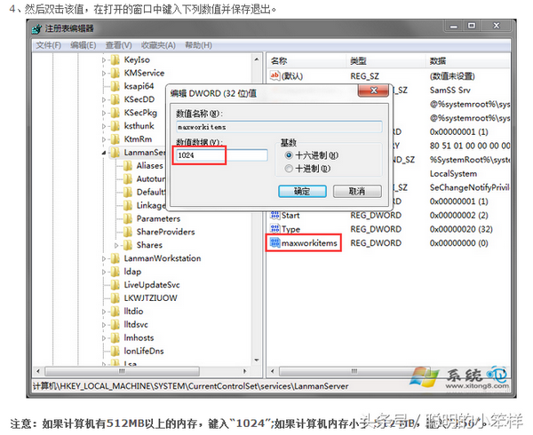The width and height of the screenshot is (533, 435).
Task: Select the 十六进制 (hexadecimal) radio button
Action: click(x=289, y=155)
